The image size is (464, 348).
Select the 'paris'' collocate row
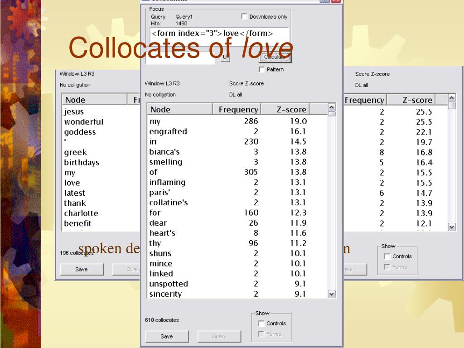pyautogui.click(x=237, y=192)
